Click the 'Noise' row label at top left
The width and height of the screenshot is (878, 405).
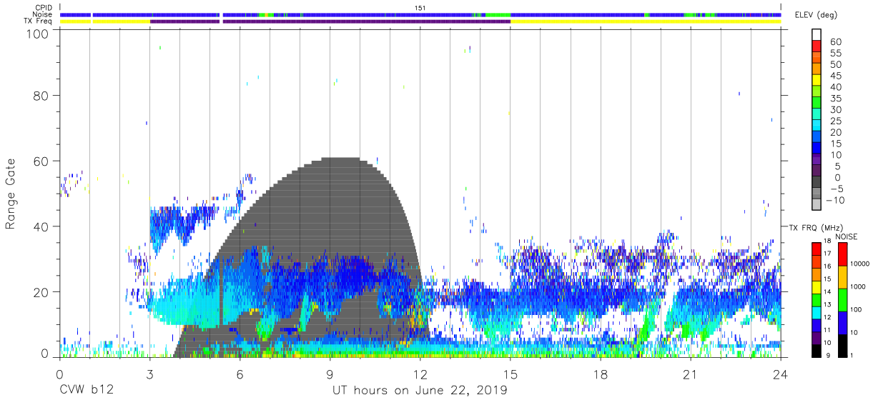click(43, 14)
